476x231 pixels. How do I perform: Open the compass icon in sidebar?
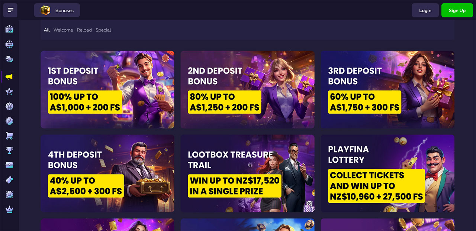point(9,121)
